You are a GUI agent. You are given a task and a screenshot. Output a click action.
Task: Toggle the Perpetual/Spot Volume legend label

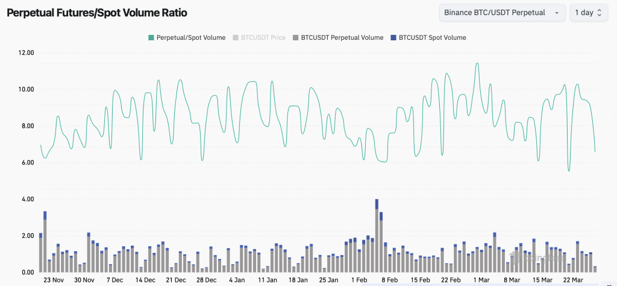(191, 37)
